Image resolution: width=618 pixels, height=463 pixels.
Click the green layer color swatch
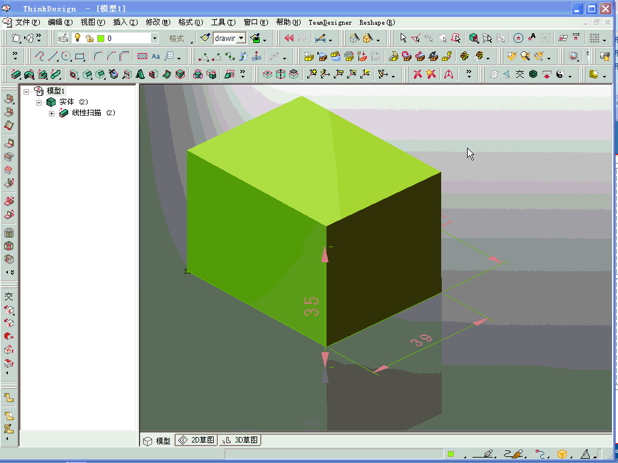pyautogui.click(x=101, y=38)
